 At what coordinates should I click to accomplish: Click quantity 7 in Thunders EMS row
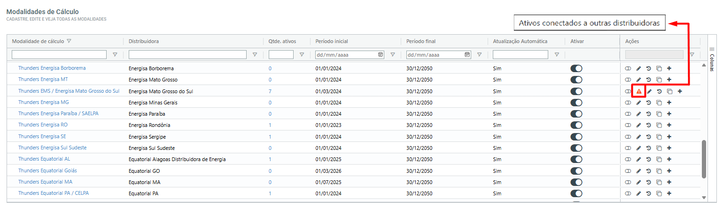[x=270, y=91]
